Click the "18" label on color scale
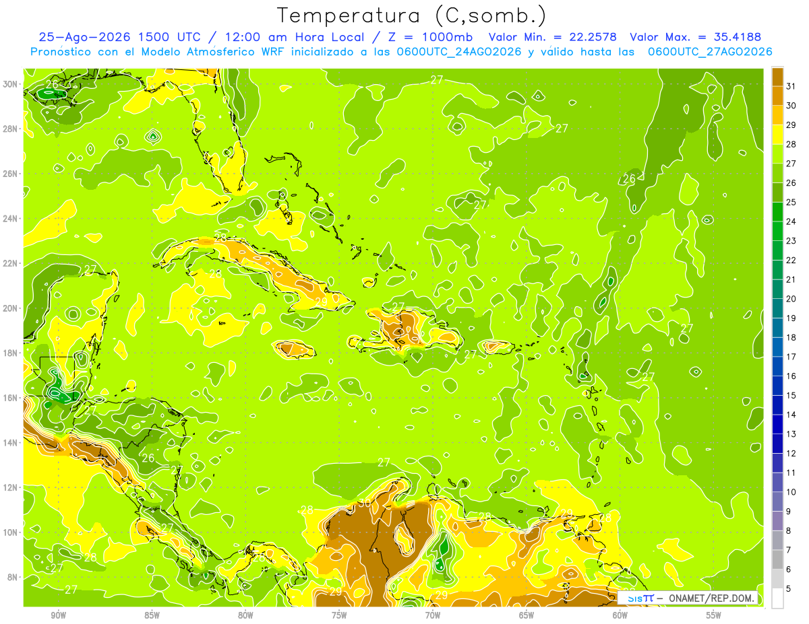Viewport: 809px width, 624px height. pyautogui.click(x=791, y=337)
